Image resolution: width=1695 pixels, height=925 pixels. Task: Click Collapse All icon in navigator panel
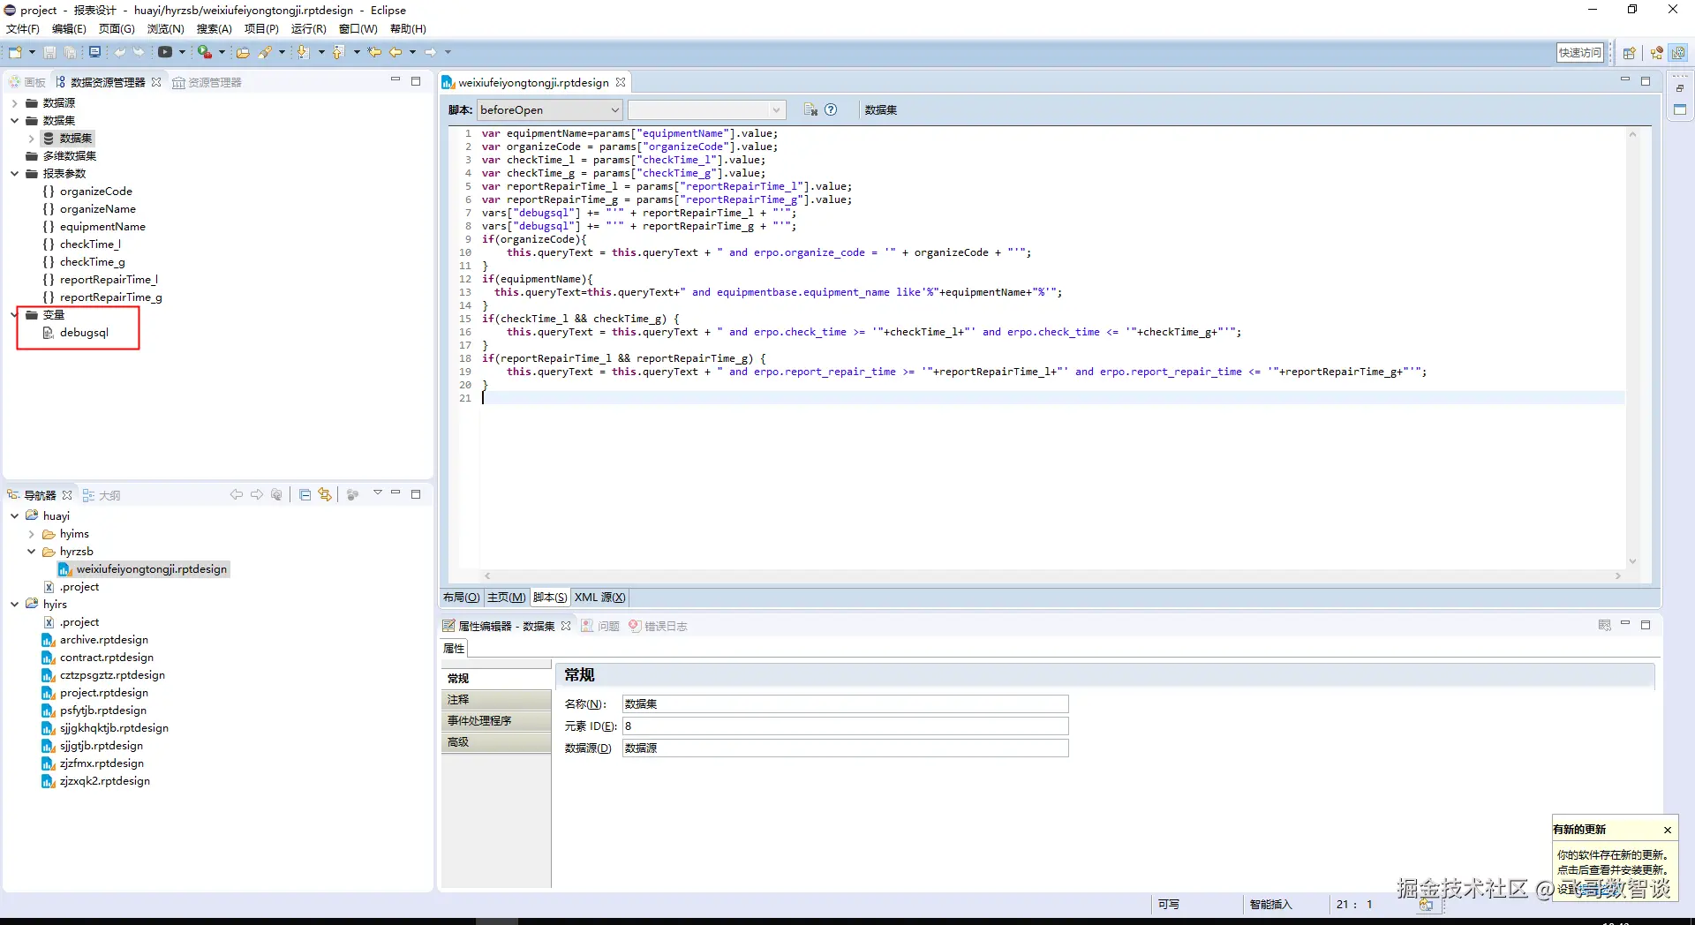pos(305,495)
